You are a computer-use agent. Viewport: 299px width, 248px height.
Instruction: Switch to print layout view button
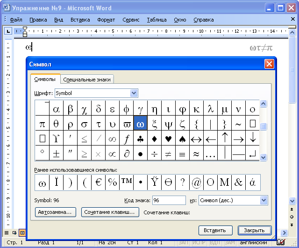tap(22, 233)
